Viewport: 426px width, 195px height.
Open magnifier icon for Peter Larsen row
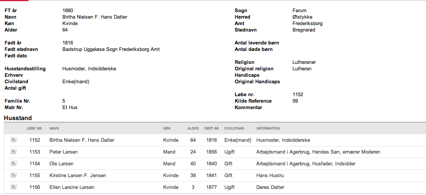tap(13, 151)
